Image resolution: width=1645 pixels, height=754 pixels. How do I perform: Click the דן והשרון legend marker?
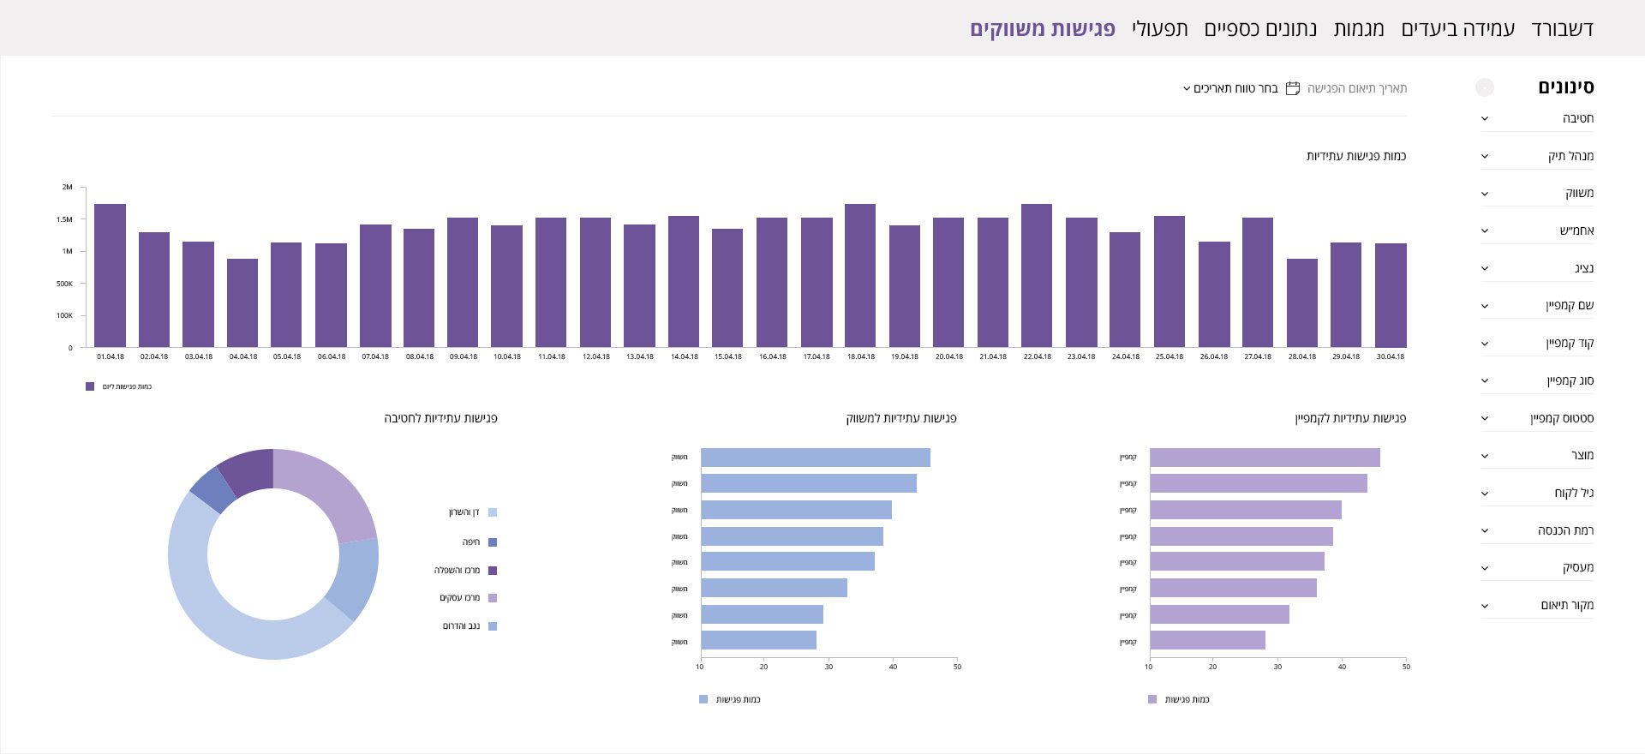(493, 512)
